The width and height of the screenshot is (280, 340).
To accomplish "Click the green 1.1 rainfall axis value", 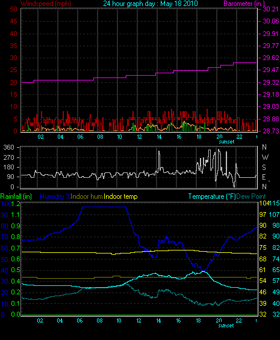I will point(16,215).
